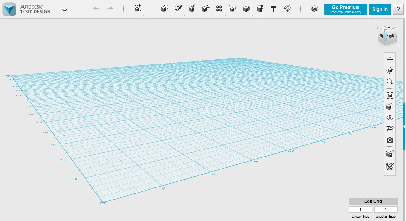Open the application menu chevron
This screenshot has width=406, height=221.
pos(65,10)
